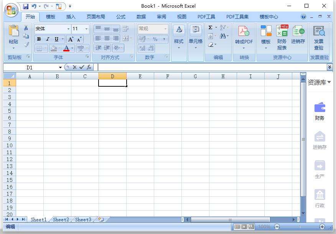The height and width of the screenshot is (234, 336).
Task: Open the Excel help question mark
Action: point(303,16)
